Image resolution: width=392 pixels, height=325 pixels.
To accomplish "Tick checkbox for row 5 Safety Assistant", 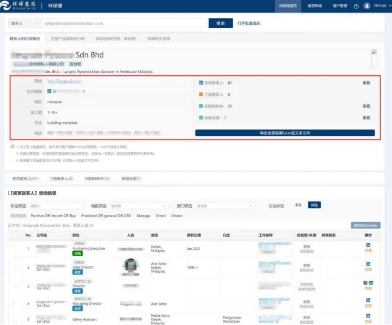I will tap(15, 319).
